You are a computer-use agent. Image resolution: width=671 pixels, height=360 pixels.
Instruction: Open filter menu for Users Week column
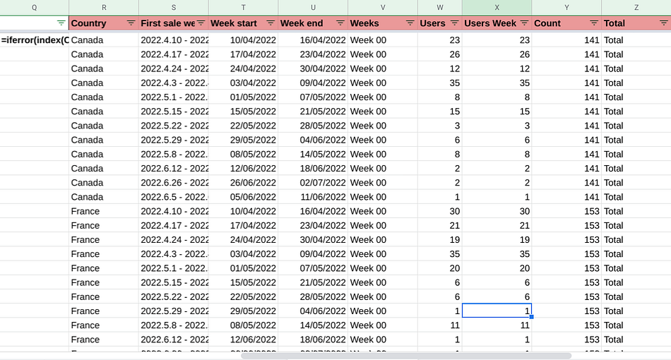(524, 23)
